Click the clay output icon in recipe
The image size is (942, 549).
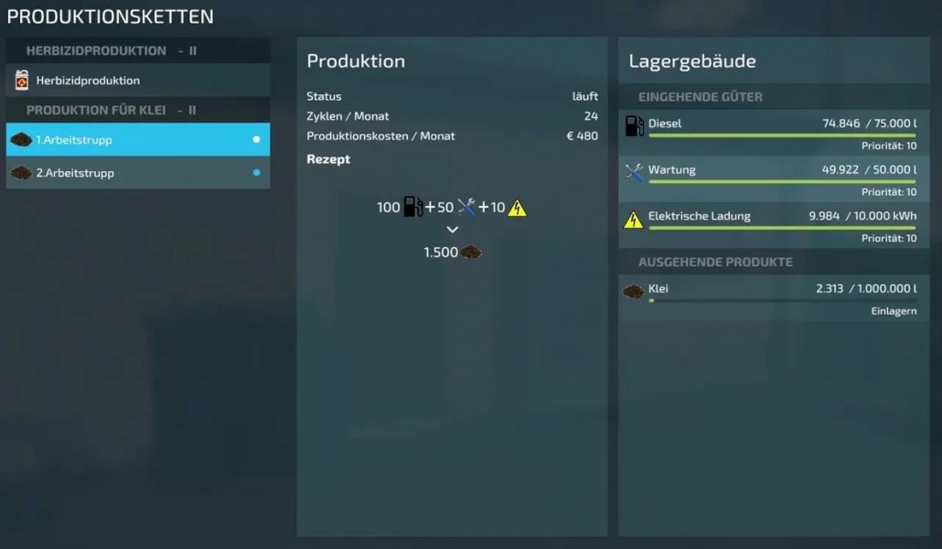click(471, 252)
